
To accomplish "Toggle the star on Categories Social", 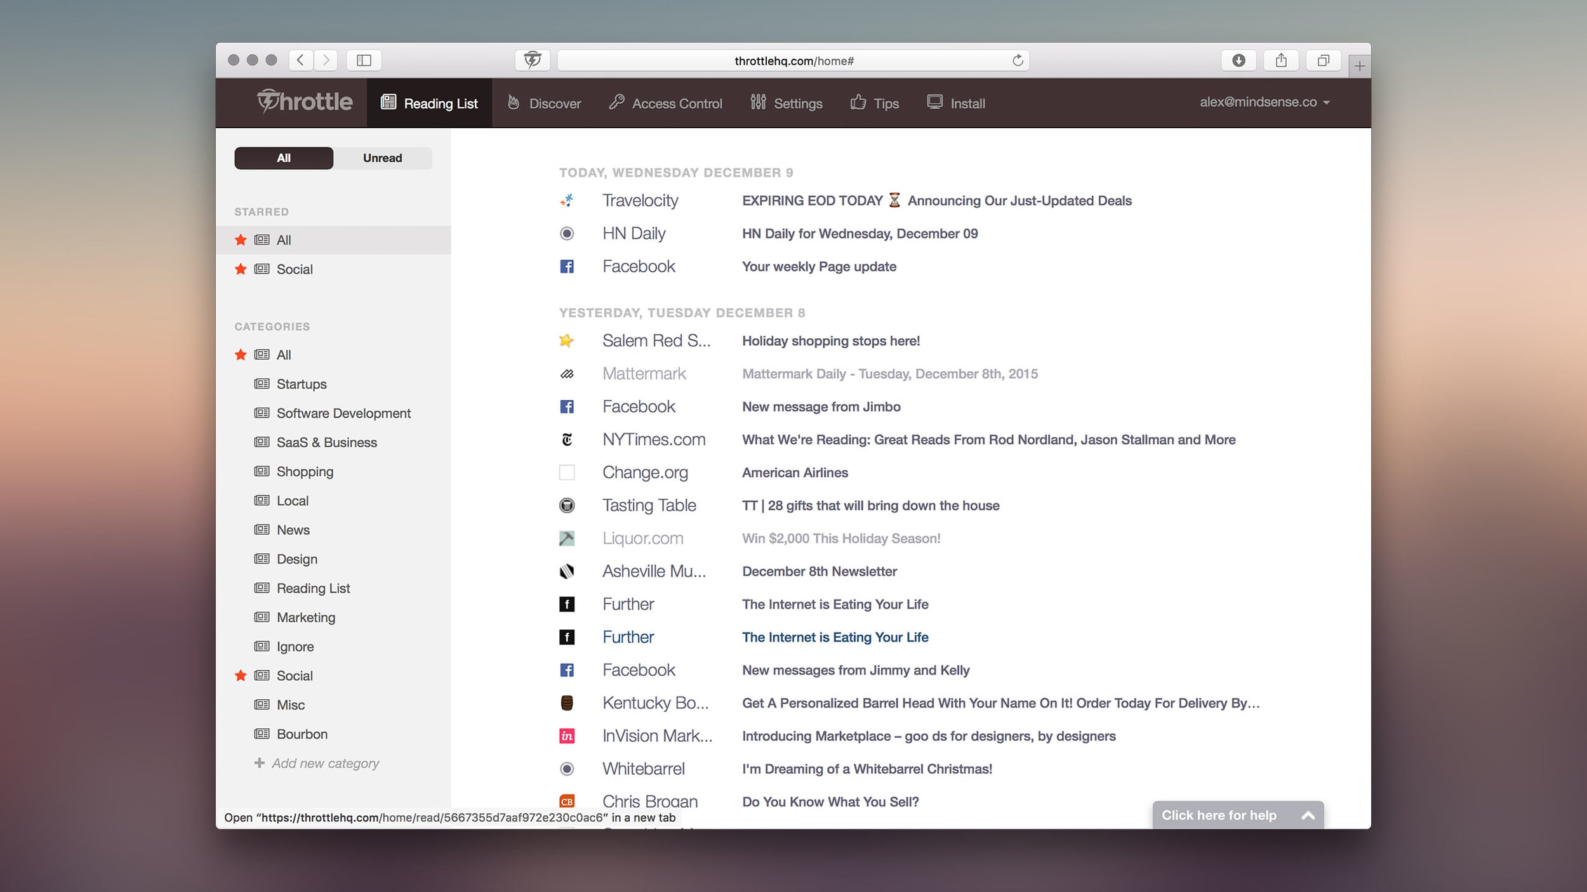I will pos(241,676).
